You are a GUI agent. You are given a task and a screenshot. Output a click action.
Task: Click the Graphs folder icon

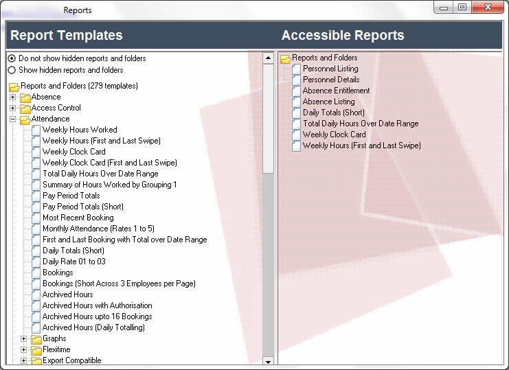[36, 339]
